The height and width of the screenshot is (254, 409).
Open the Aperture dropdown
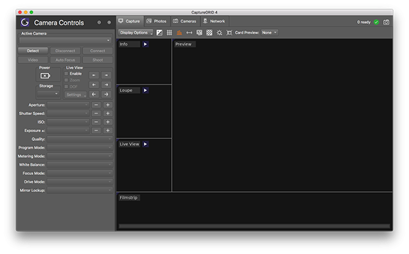pos(68,105)
